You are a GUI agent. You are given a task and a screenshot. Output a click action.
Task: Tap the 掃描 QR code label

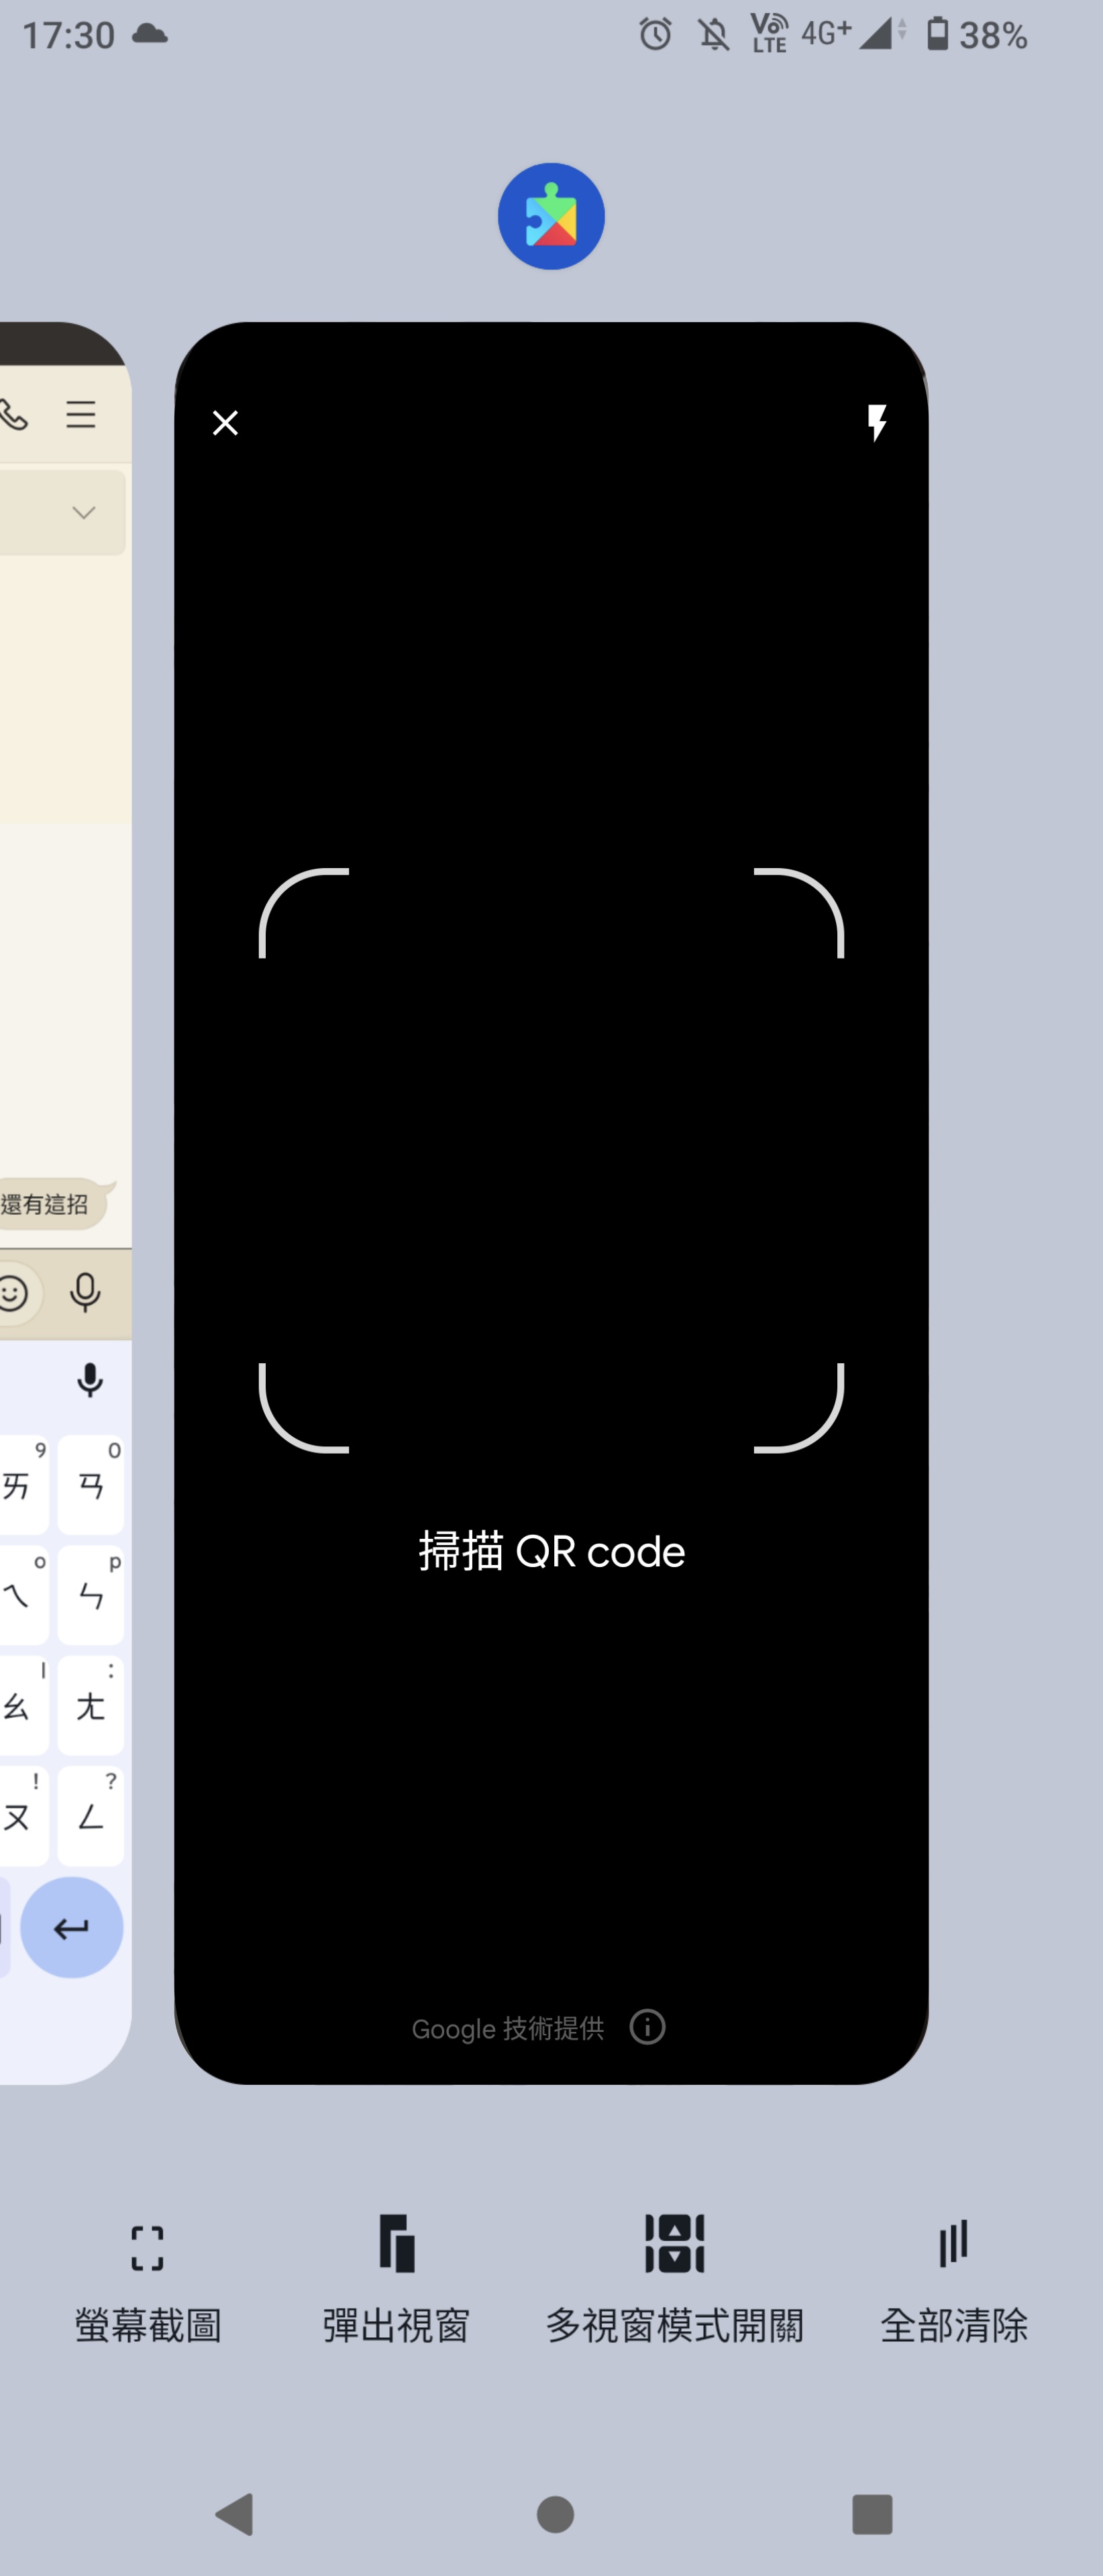[x=551, y=1551]
